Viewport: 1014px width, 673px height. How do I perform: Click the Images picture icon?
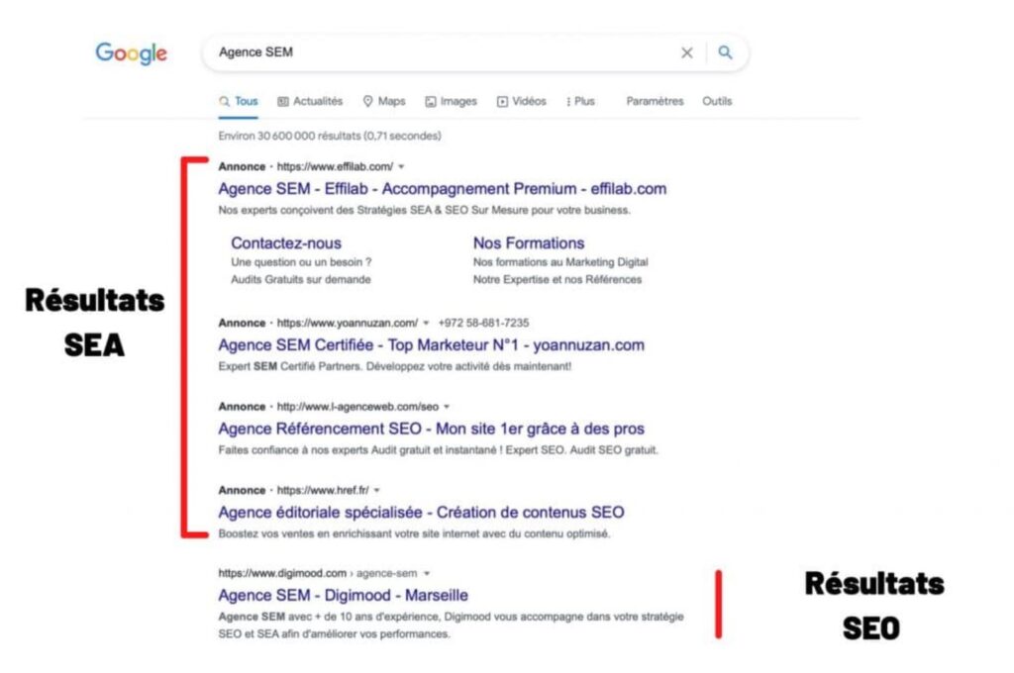pyautogui.click(x=431, y=102)
